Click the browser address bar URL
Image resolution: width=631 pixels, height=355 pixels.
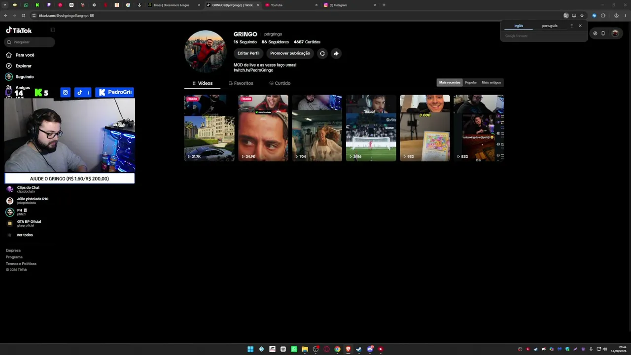(x=67, y=15)
